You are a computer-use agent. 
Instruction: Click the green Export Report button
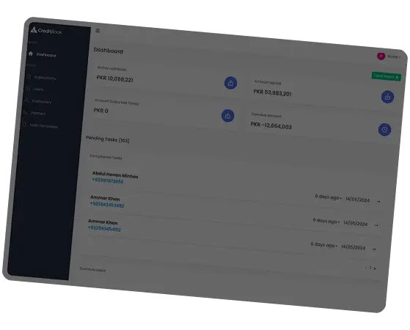[x=387, y=76]
